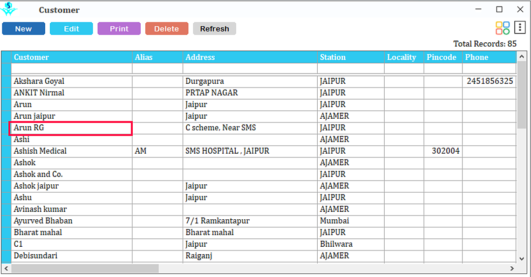Click the Edit button

click(71, 29)
